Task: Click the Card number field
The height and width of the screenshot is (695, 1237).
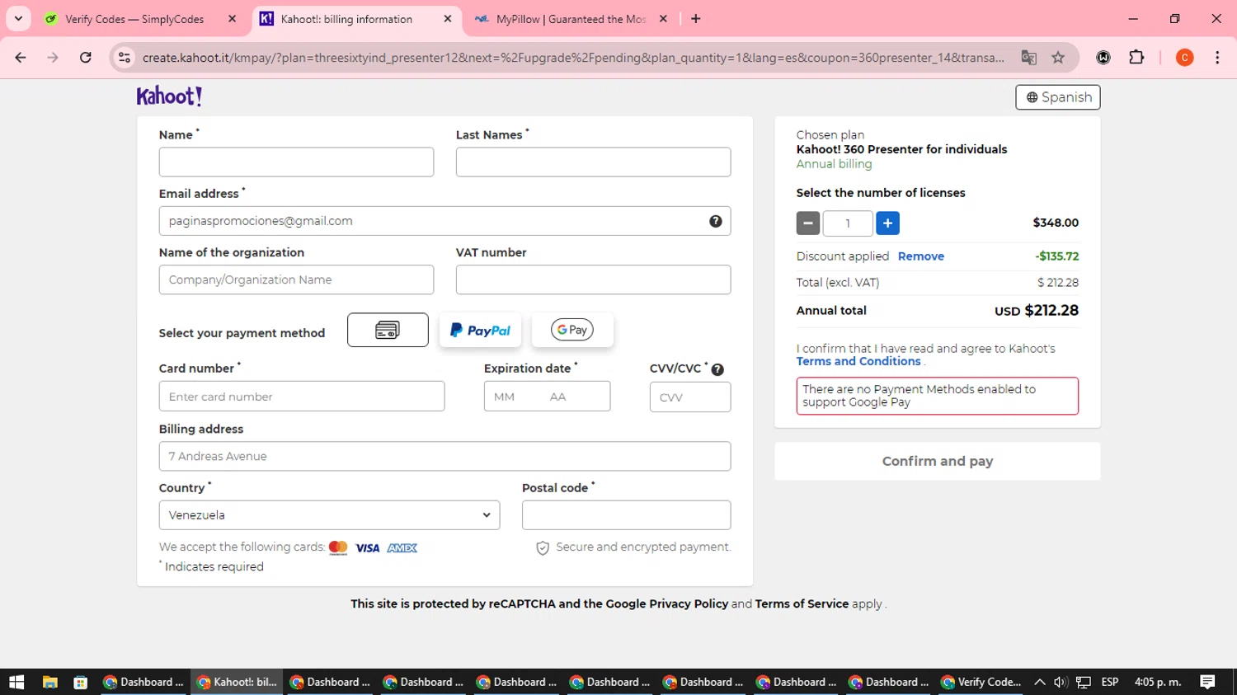Action: click(x=302, y=397)
